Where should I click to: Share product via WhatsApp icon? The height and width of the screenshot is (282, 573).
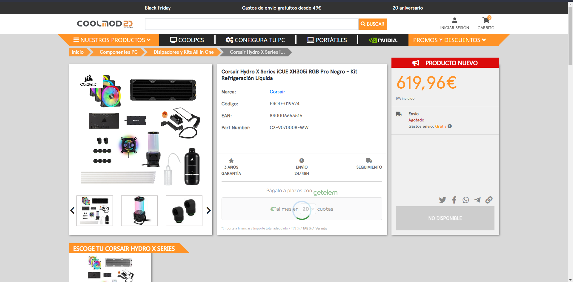tap(466, 200)
